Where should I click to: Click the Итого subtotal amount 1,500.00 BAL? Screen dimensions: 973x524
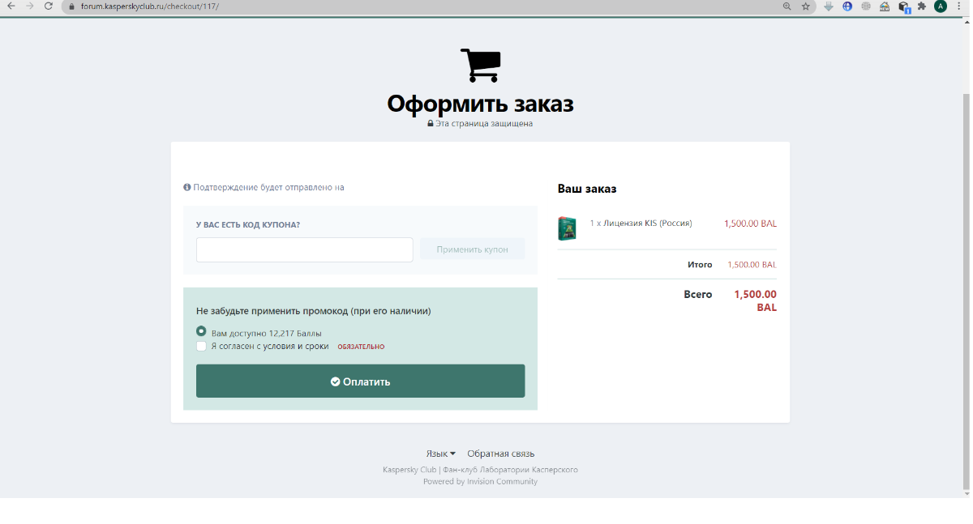click(x=752, y=265)
